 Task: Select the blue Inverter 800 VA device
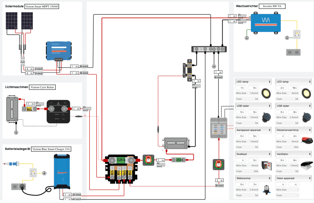pos(266,22)
